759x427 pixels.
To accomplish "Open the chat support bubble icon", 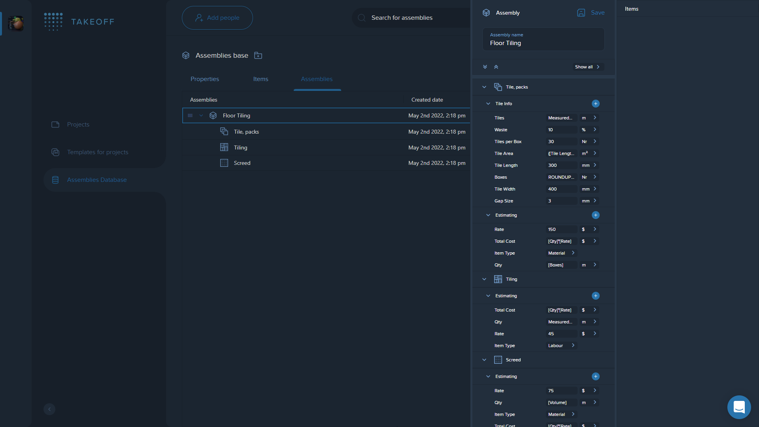I will pos(739,407).
